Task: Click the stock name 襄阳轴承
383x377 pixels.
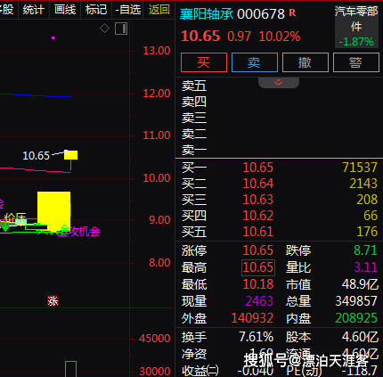Action: pyautogui.click(x=207, y=14)
